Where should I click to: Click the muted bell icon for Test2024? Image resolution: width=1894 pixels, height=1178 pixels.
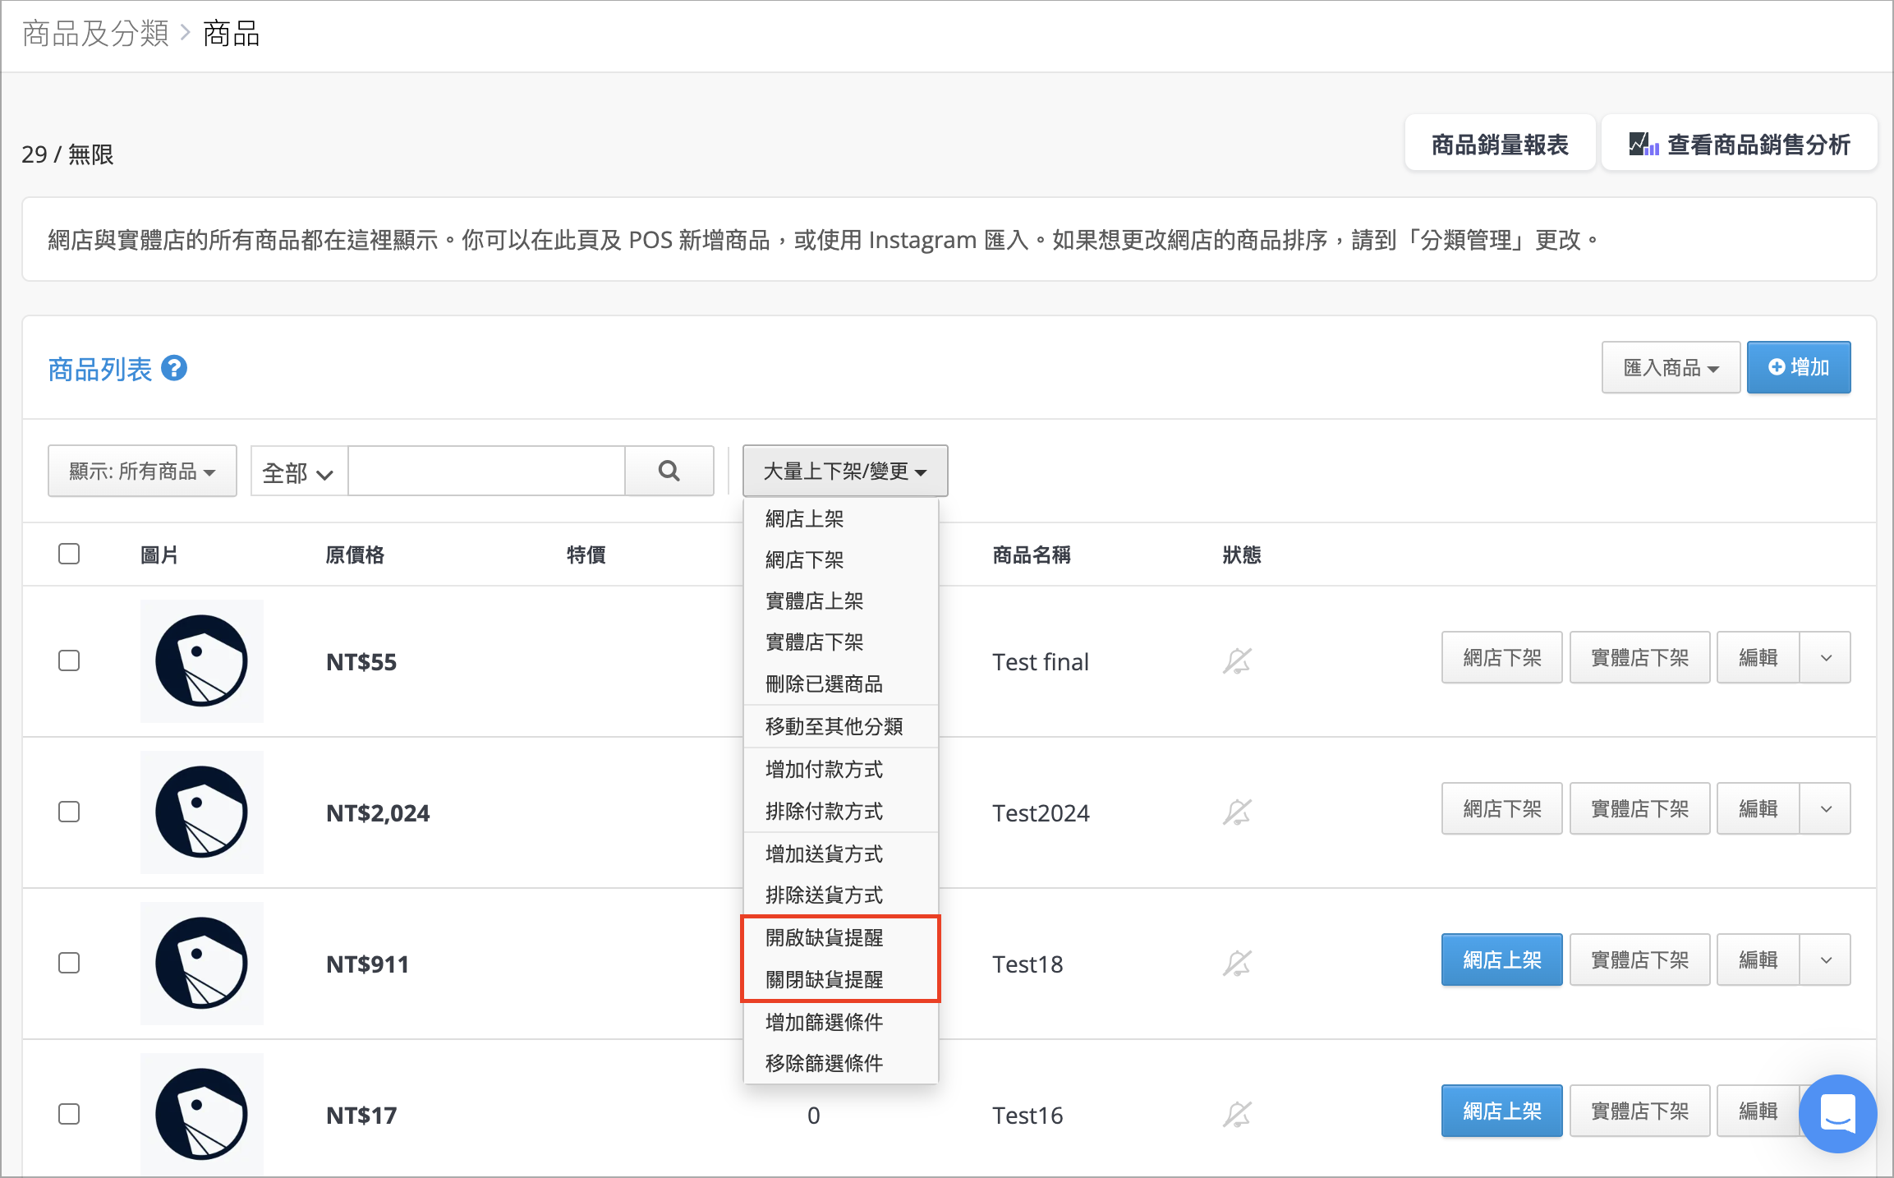coord(1237,812)
